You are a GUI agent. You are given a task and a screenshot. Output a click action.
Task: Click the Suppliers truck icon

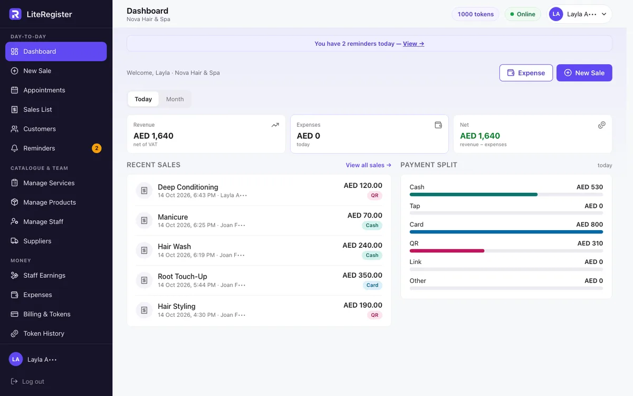pos(15,241)
